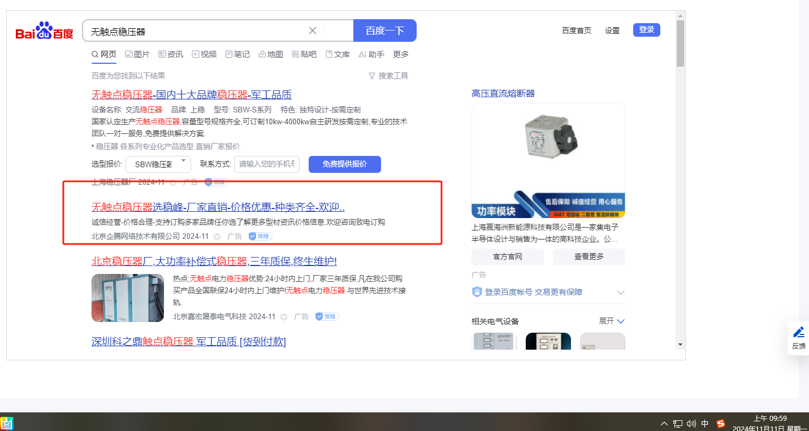The image size is (809, 431).
Task: Open the network icon in system tray
Action: (677, 423)
